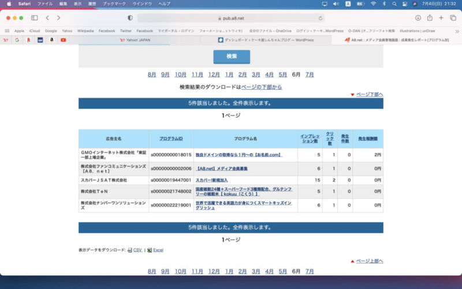This screenshot has height=289, width=462.
Task: Open Control Center in the menu bar
Action: [405, 4]
